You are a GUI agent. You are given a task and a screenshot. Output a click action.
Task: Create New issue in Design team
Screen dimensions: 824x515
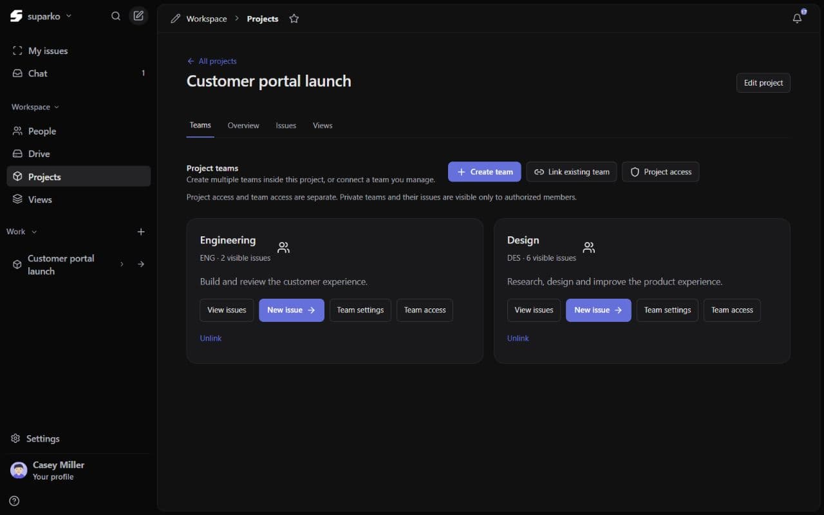point(599,310)
